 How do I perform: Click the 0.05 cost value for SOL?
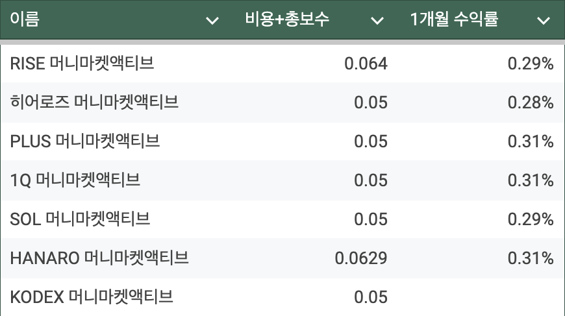(x=371, y=219)
